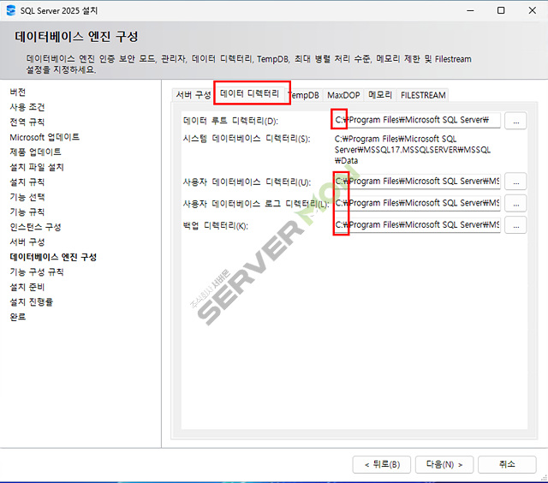Switch to the 서버 구성 tab
The width and height of the screenshot is (548, 483).
point(194,95)
